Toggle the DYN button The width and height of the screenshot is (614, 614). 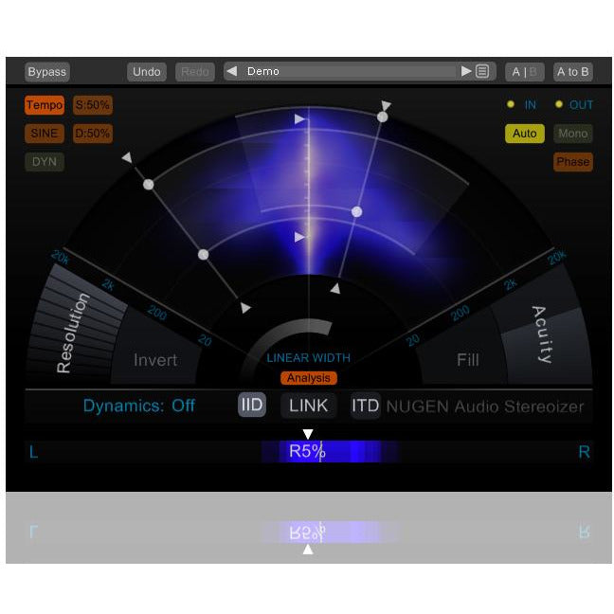click(x=45, y=162)
